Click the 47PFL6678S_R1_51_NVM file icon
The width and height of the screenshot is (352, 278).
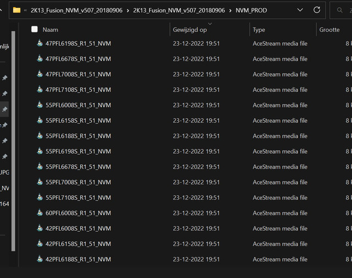pos(40,59)
